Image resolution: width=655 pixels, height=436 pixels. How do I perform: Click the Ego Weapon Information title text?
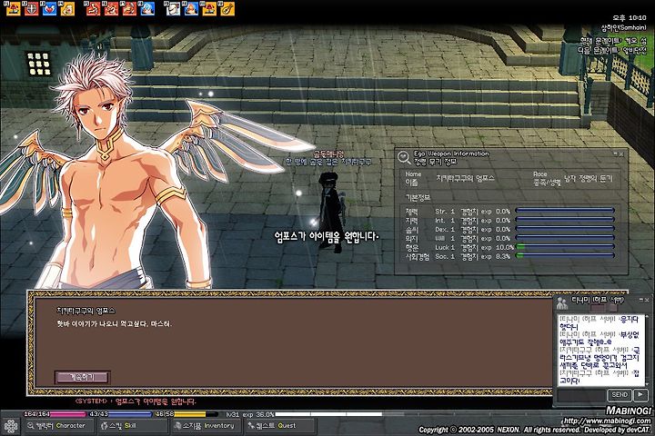tap(450, 154)
